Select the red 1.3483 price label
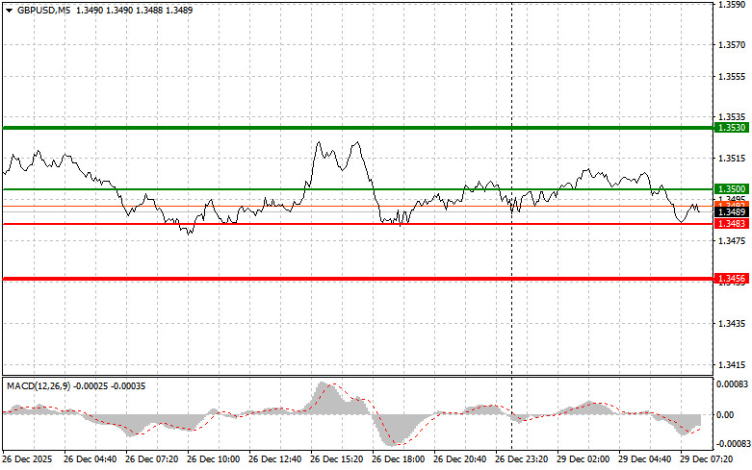This screenshot has height=470, width=752. coord(732,224)
